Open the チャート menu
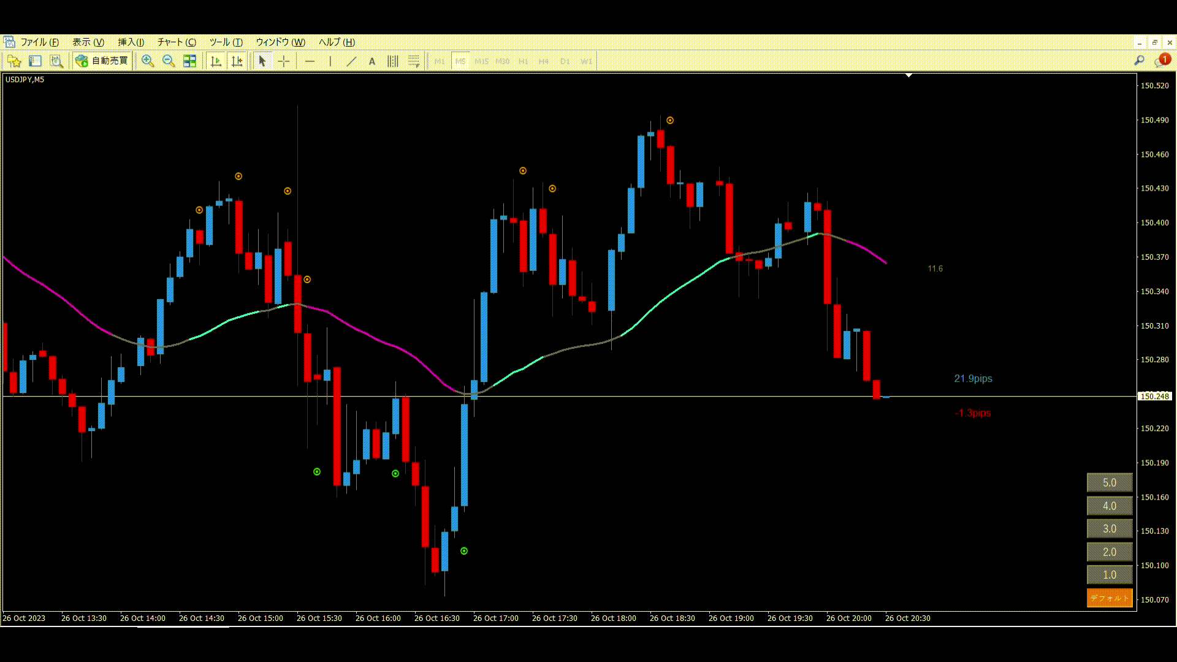 click(x=177, y=42)
